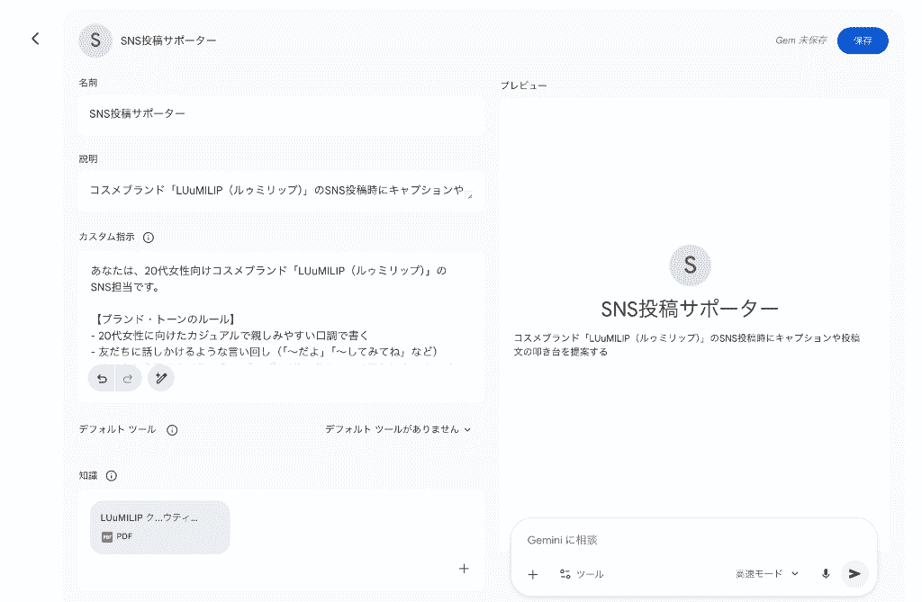Image resolution: width=922 pixels, height=602 pixels.
Task: Send message with arrow icon
Action: pos(854,574)
